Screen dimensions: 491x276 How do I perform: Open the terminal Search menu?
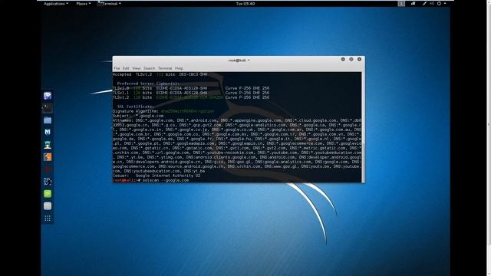(x=149, y=68)
